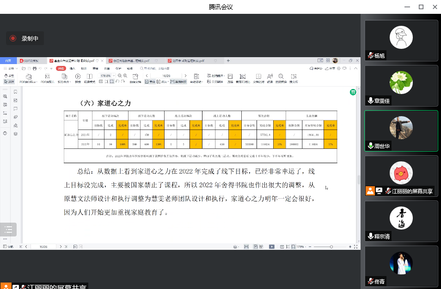Enter full screen with the bottom-right icon

point(356,247)
